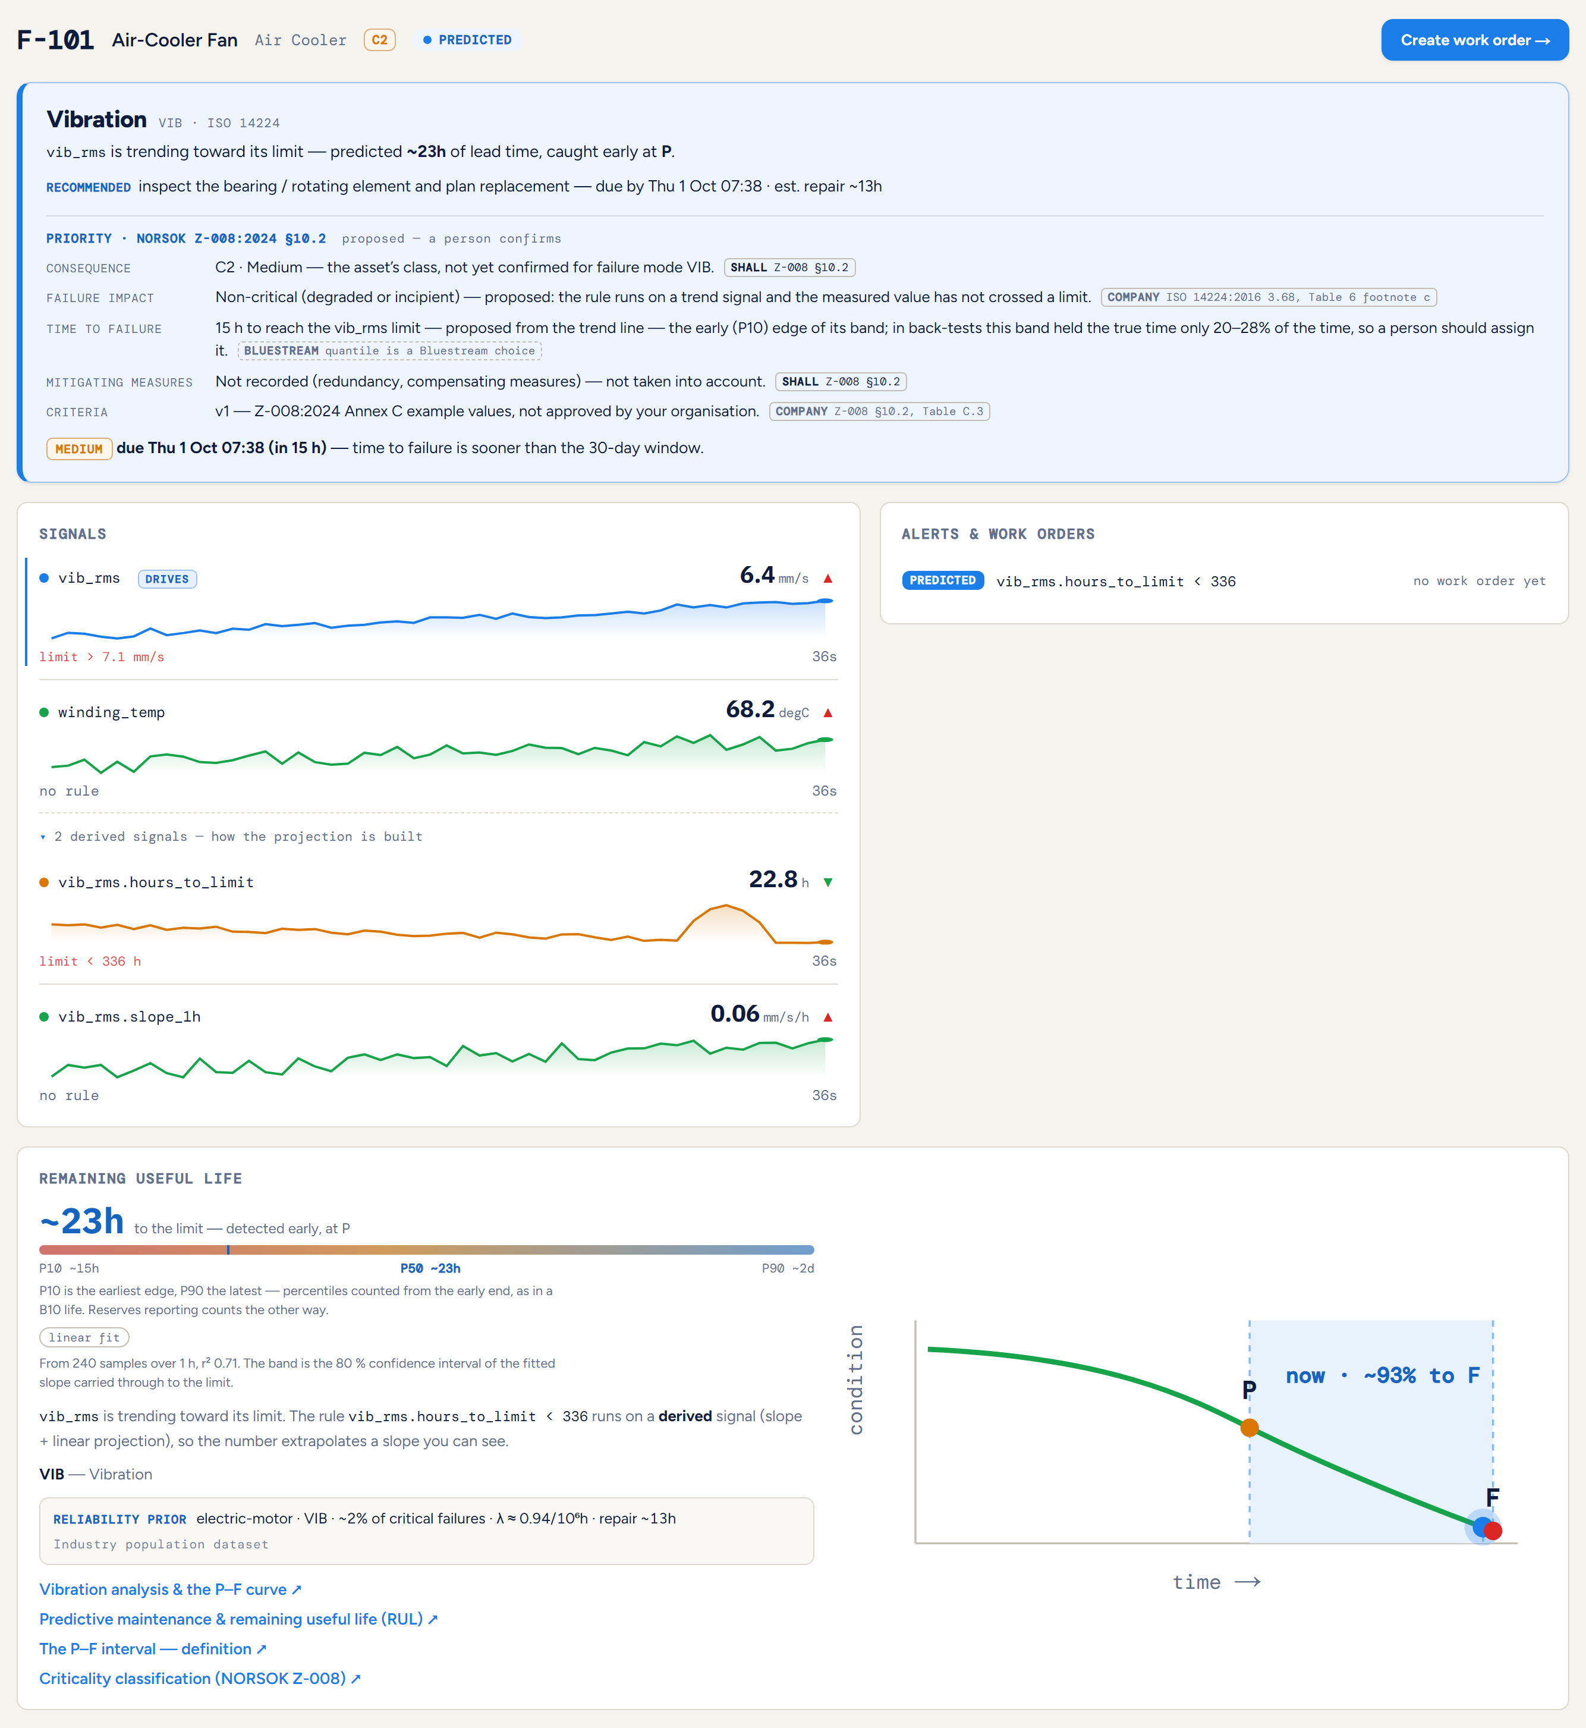
Task: Click the P90 ~2d label
Action: coord(788,1269)
